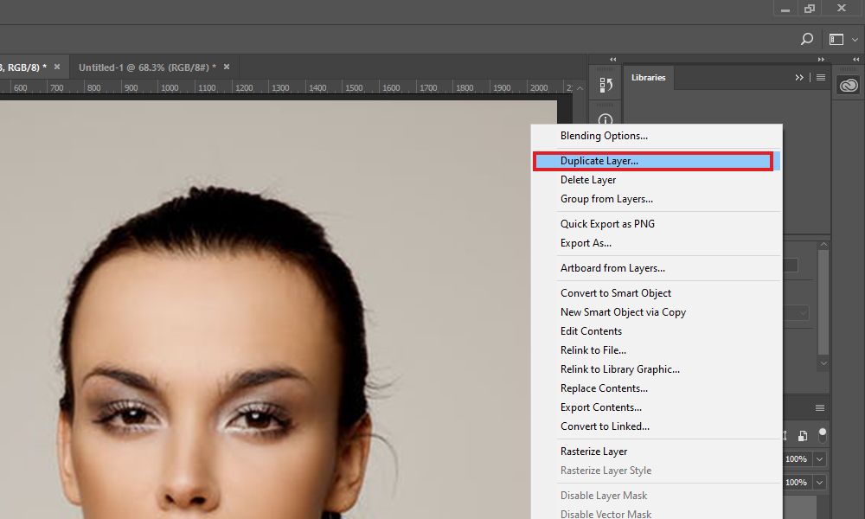Click the Fill 100% value field
The image size is (865, 519).
[x=798, y=483]
